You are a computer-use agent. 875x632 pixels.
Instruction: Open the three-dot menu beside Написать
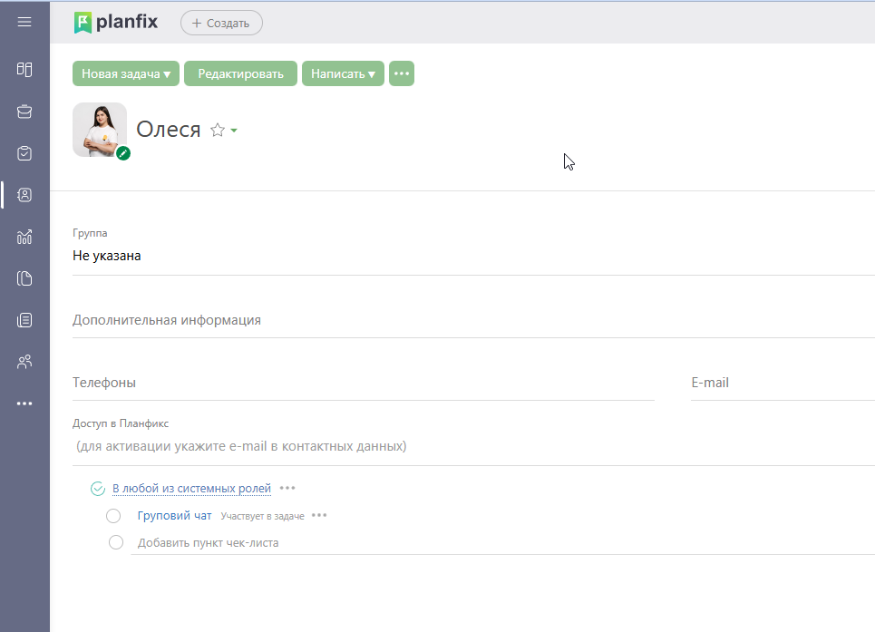click(x=402, y=74)
